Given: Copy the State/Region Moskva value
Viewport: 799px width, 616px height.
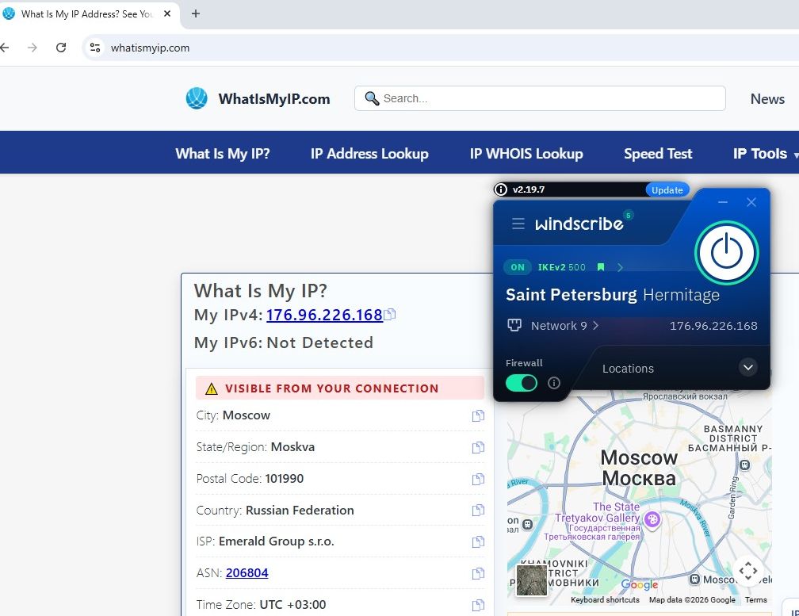Looking at the screenshot, I should point(478,447).
